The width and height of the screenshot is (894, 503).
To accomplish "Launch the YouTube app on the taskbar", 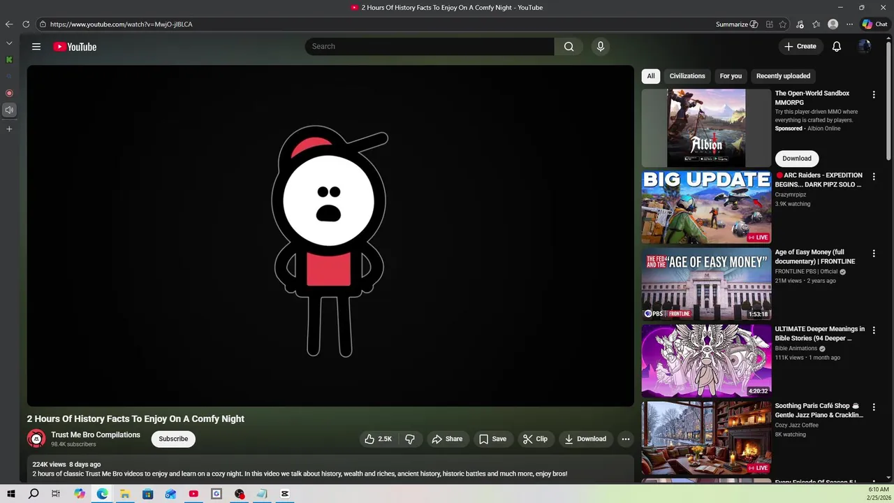I will 193,494.
